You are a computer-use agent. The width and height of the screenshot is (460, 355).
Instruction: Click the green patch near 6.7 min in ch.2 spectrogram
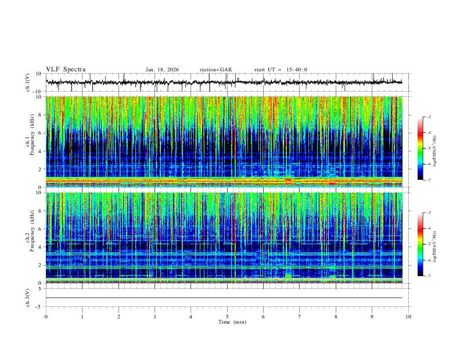289,276
